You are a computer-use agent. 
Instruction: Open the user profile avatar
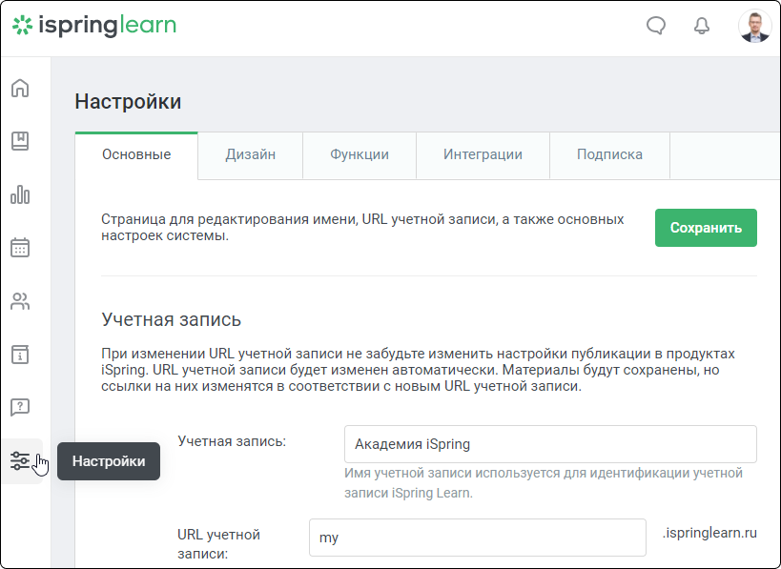754,26
